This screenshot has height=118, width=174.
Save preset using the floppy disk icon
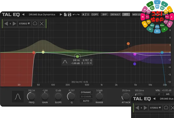tap(70, 14)
